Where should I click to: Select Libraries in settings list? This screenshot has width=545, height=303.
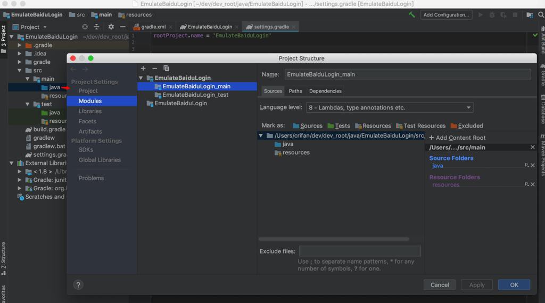pyautogui.click(x=90, y=111)
